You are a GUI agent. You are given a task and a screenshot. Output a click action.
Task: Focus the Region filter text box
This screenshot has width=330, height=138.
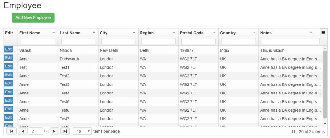click(x=158, y=41)
